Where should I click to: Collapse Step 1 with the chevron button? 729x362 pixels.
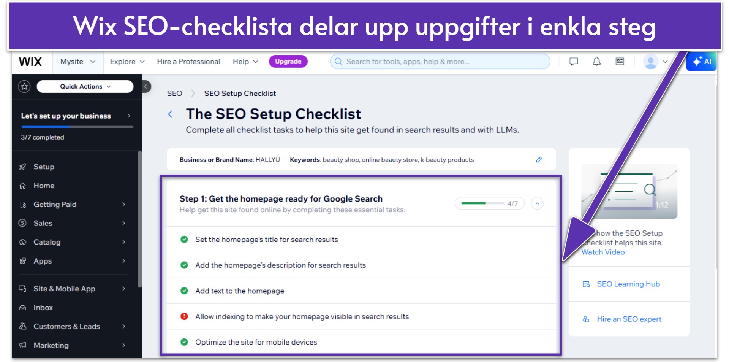(x=537, y=203)
